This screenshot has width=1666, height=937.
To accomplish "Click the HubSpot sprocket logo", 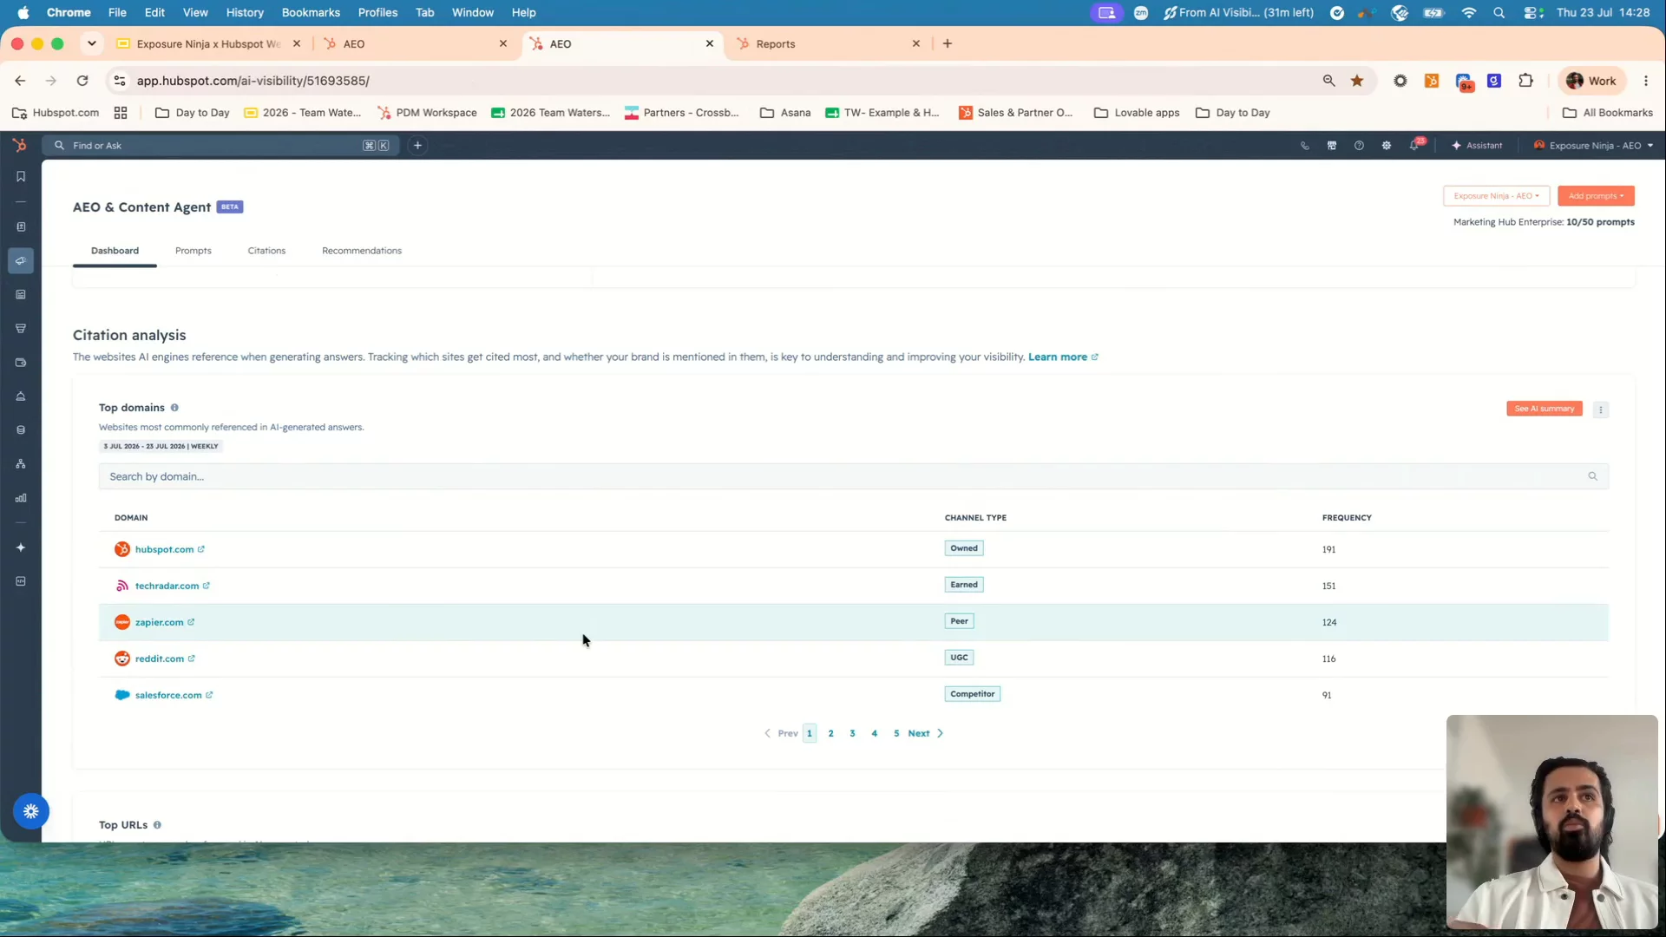I will click(x=20, y=146).
